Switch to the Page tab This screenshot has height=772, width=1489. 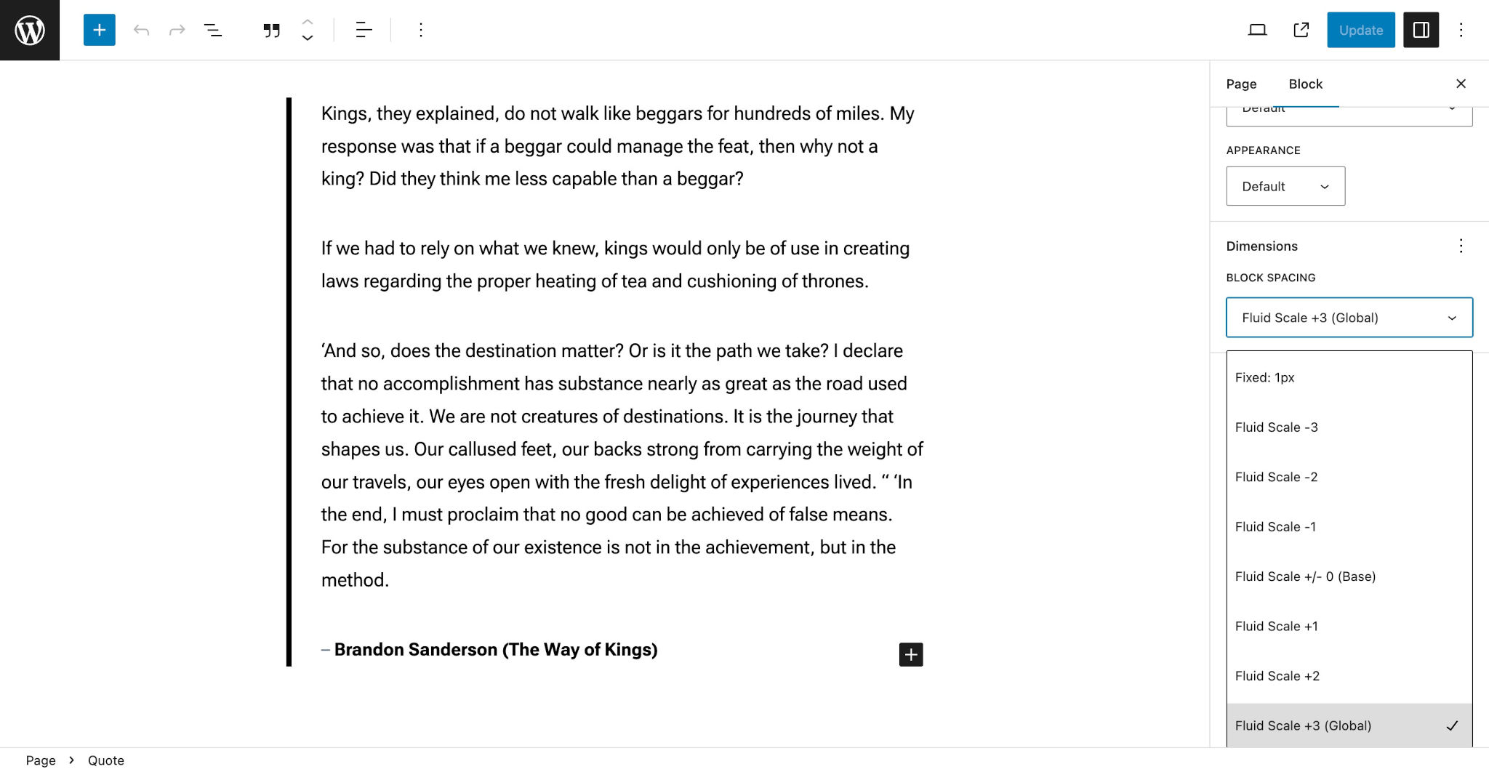point(1241,84)
